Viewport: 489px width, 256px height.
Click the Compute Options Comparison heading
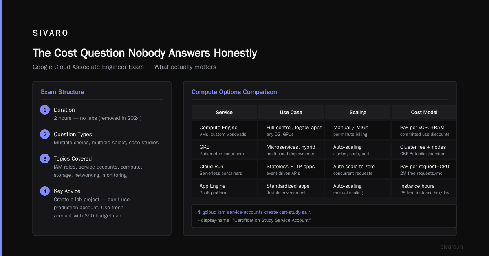click(x=234, y=92)
